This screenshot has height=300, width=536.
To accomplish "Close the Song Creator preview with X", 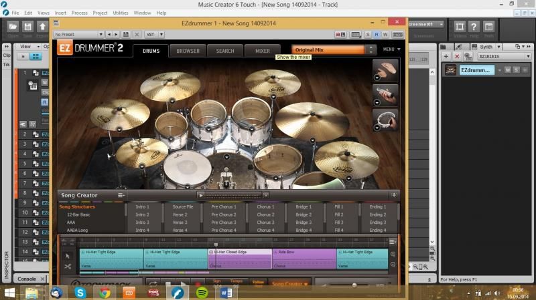I will [x=266, y=195].
